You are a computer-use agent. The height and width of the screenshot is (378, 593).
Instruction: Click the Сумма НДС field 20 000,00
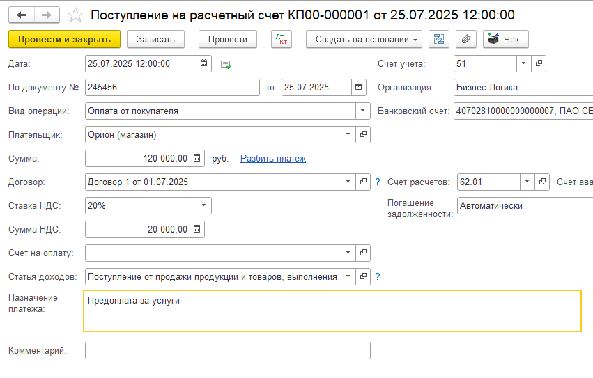tap(138, 230)
